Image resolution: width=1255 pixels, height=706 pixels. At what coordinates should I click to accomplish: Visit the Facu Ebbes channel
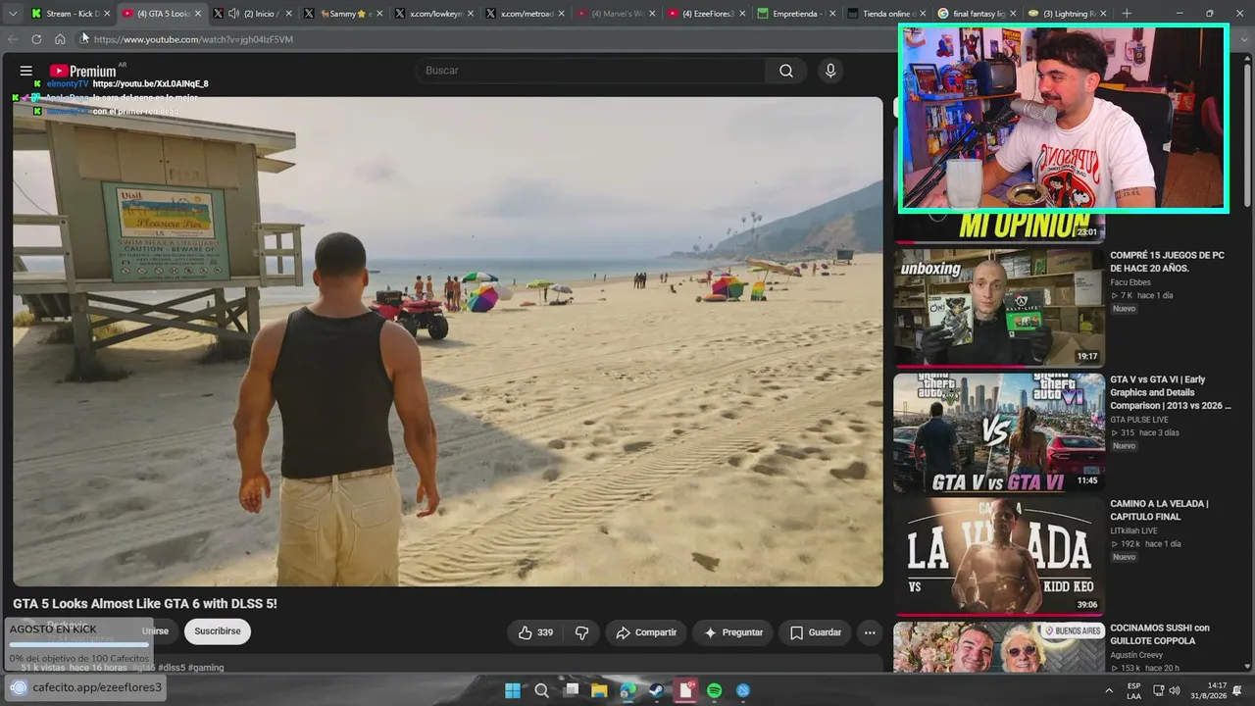pos(1130,282)
